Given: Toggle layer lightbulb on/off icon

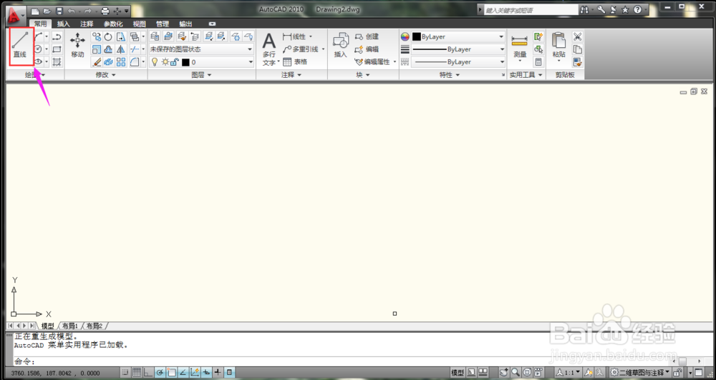Looking at the screenshot, I should point(155,62).
